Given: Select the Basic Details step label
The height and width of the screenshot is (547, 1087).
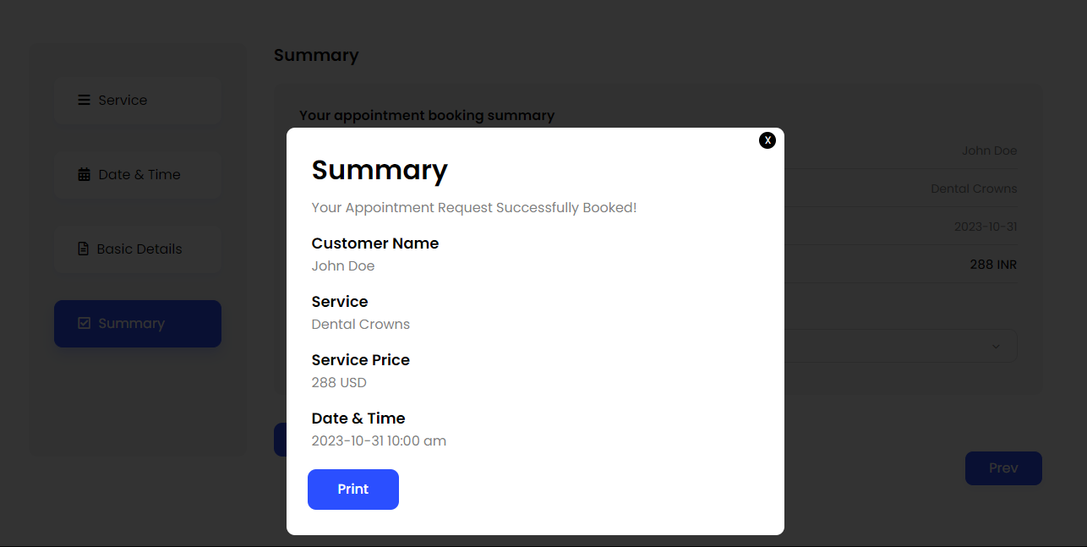Looking at the screenshot, I should click(139, 249).
